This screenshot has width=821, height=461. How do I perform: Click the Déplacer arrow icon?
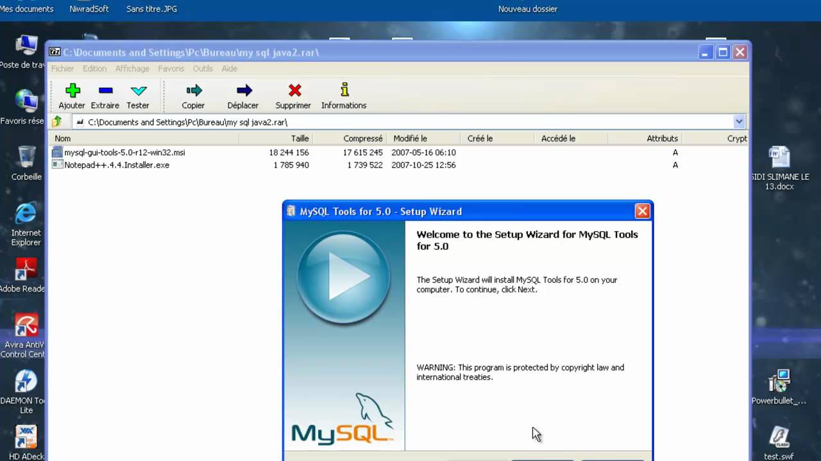[x=244, y=90]
